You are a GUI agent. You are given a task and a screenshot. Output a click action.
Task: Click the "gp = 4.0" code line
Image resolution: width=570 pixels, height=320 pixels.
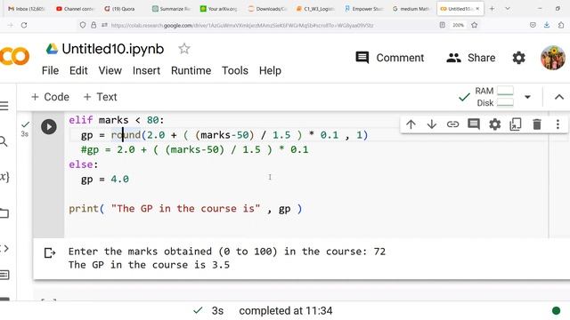(x=105, y=180)
